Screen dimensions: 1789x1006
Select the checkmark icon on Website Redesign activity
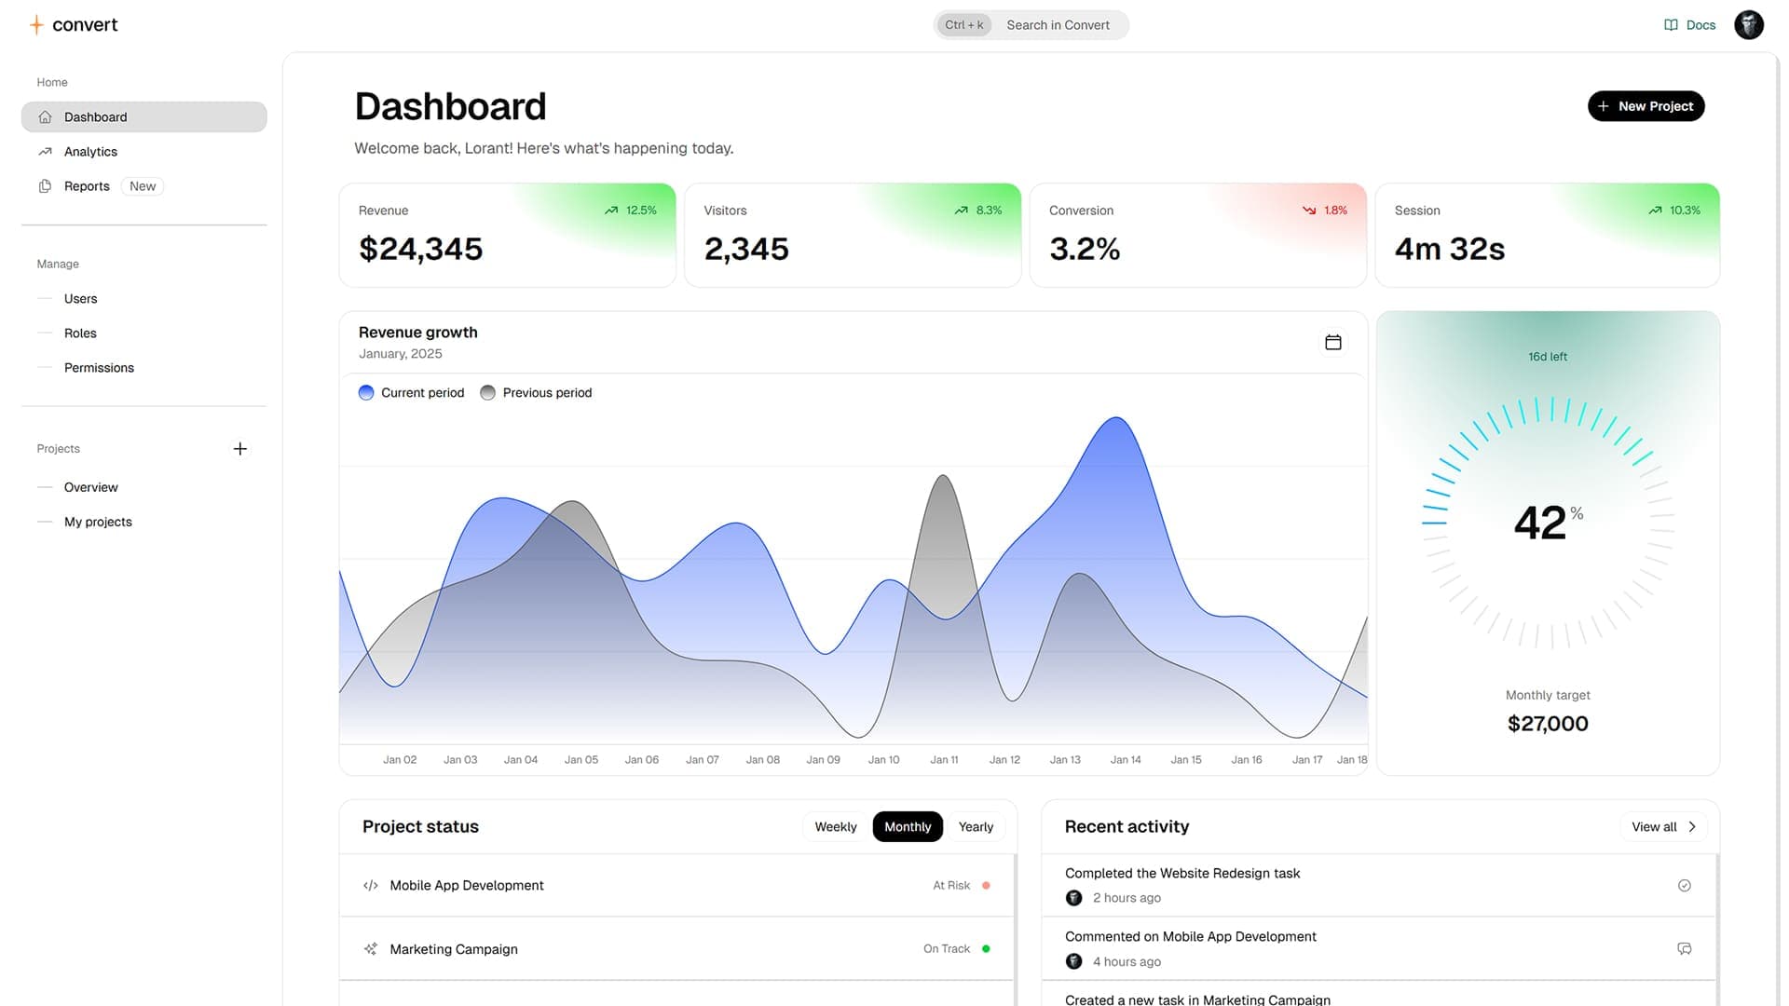click(1684, 885)
